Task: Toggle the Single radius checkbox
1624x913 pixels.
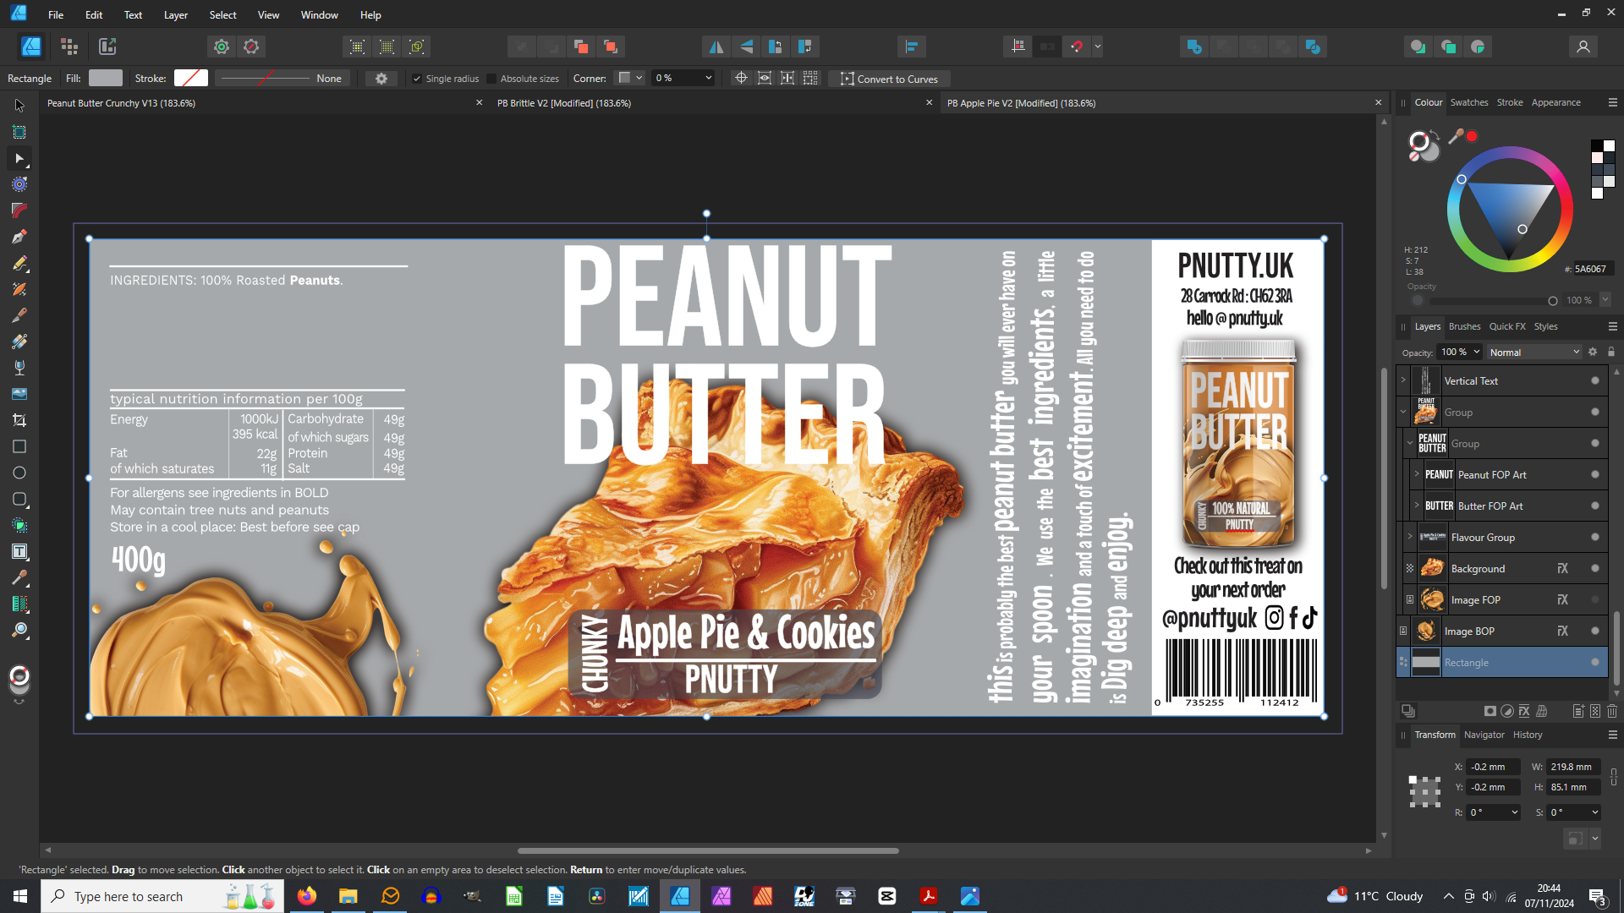Action: pos(416,79)
